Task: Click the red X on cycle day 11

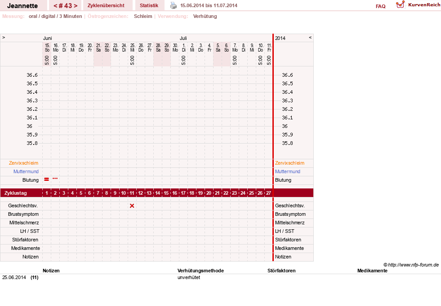Action: [x=132, y=206]
